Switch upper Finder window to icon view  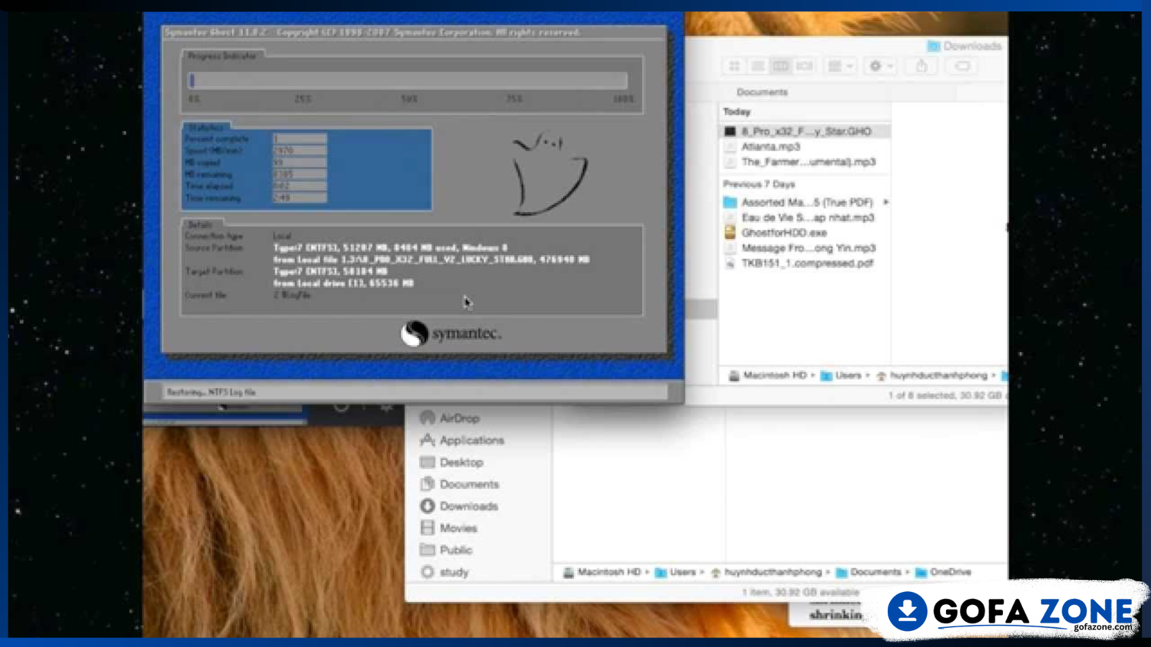click(x=734, y=66)
